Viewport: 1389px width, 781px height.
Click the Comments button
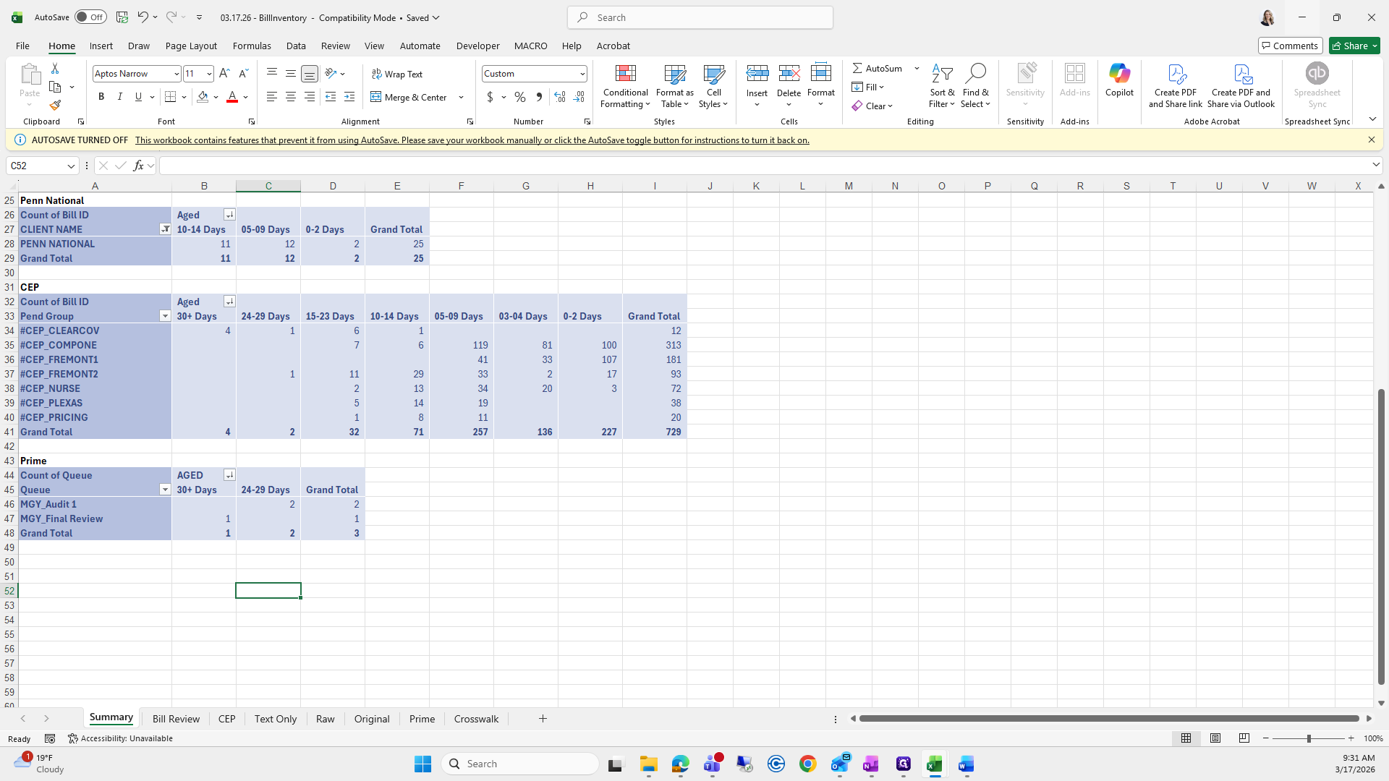pyautogui.click(x=1290, y=46)
